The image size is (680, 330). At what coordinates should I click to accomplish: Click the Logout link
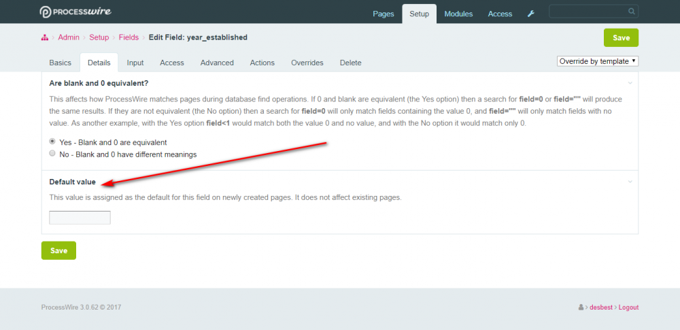pos(628,308)
